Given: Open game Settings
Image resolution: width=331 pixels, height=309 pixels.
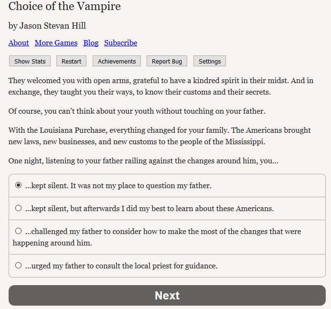Looking at the screenshot, I should click(210, 61).
